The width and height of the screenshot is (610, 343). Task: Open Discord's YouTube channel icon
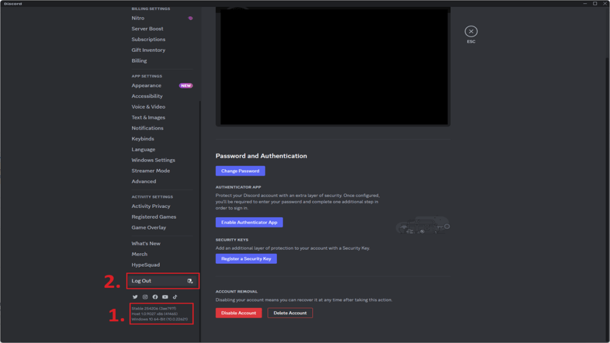[164, 297]
